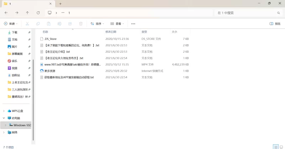Sort by the 大小 column header
The width and height of the screenshot is (285, 149).
click(x=175, y=32)
